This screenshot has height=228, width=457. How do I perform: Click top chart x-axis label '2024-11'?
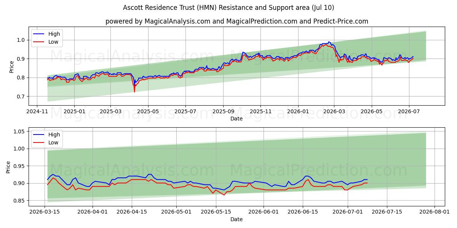(x=37, y=112)
